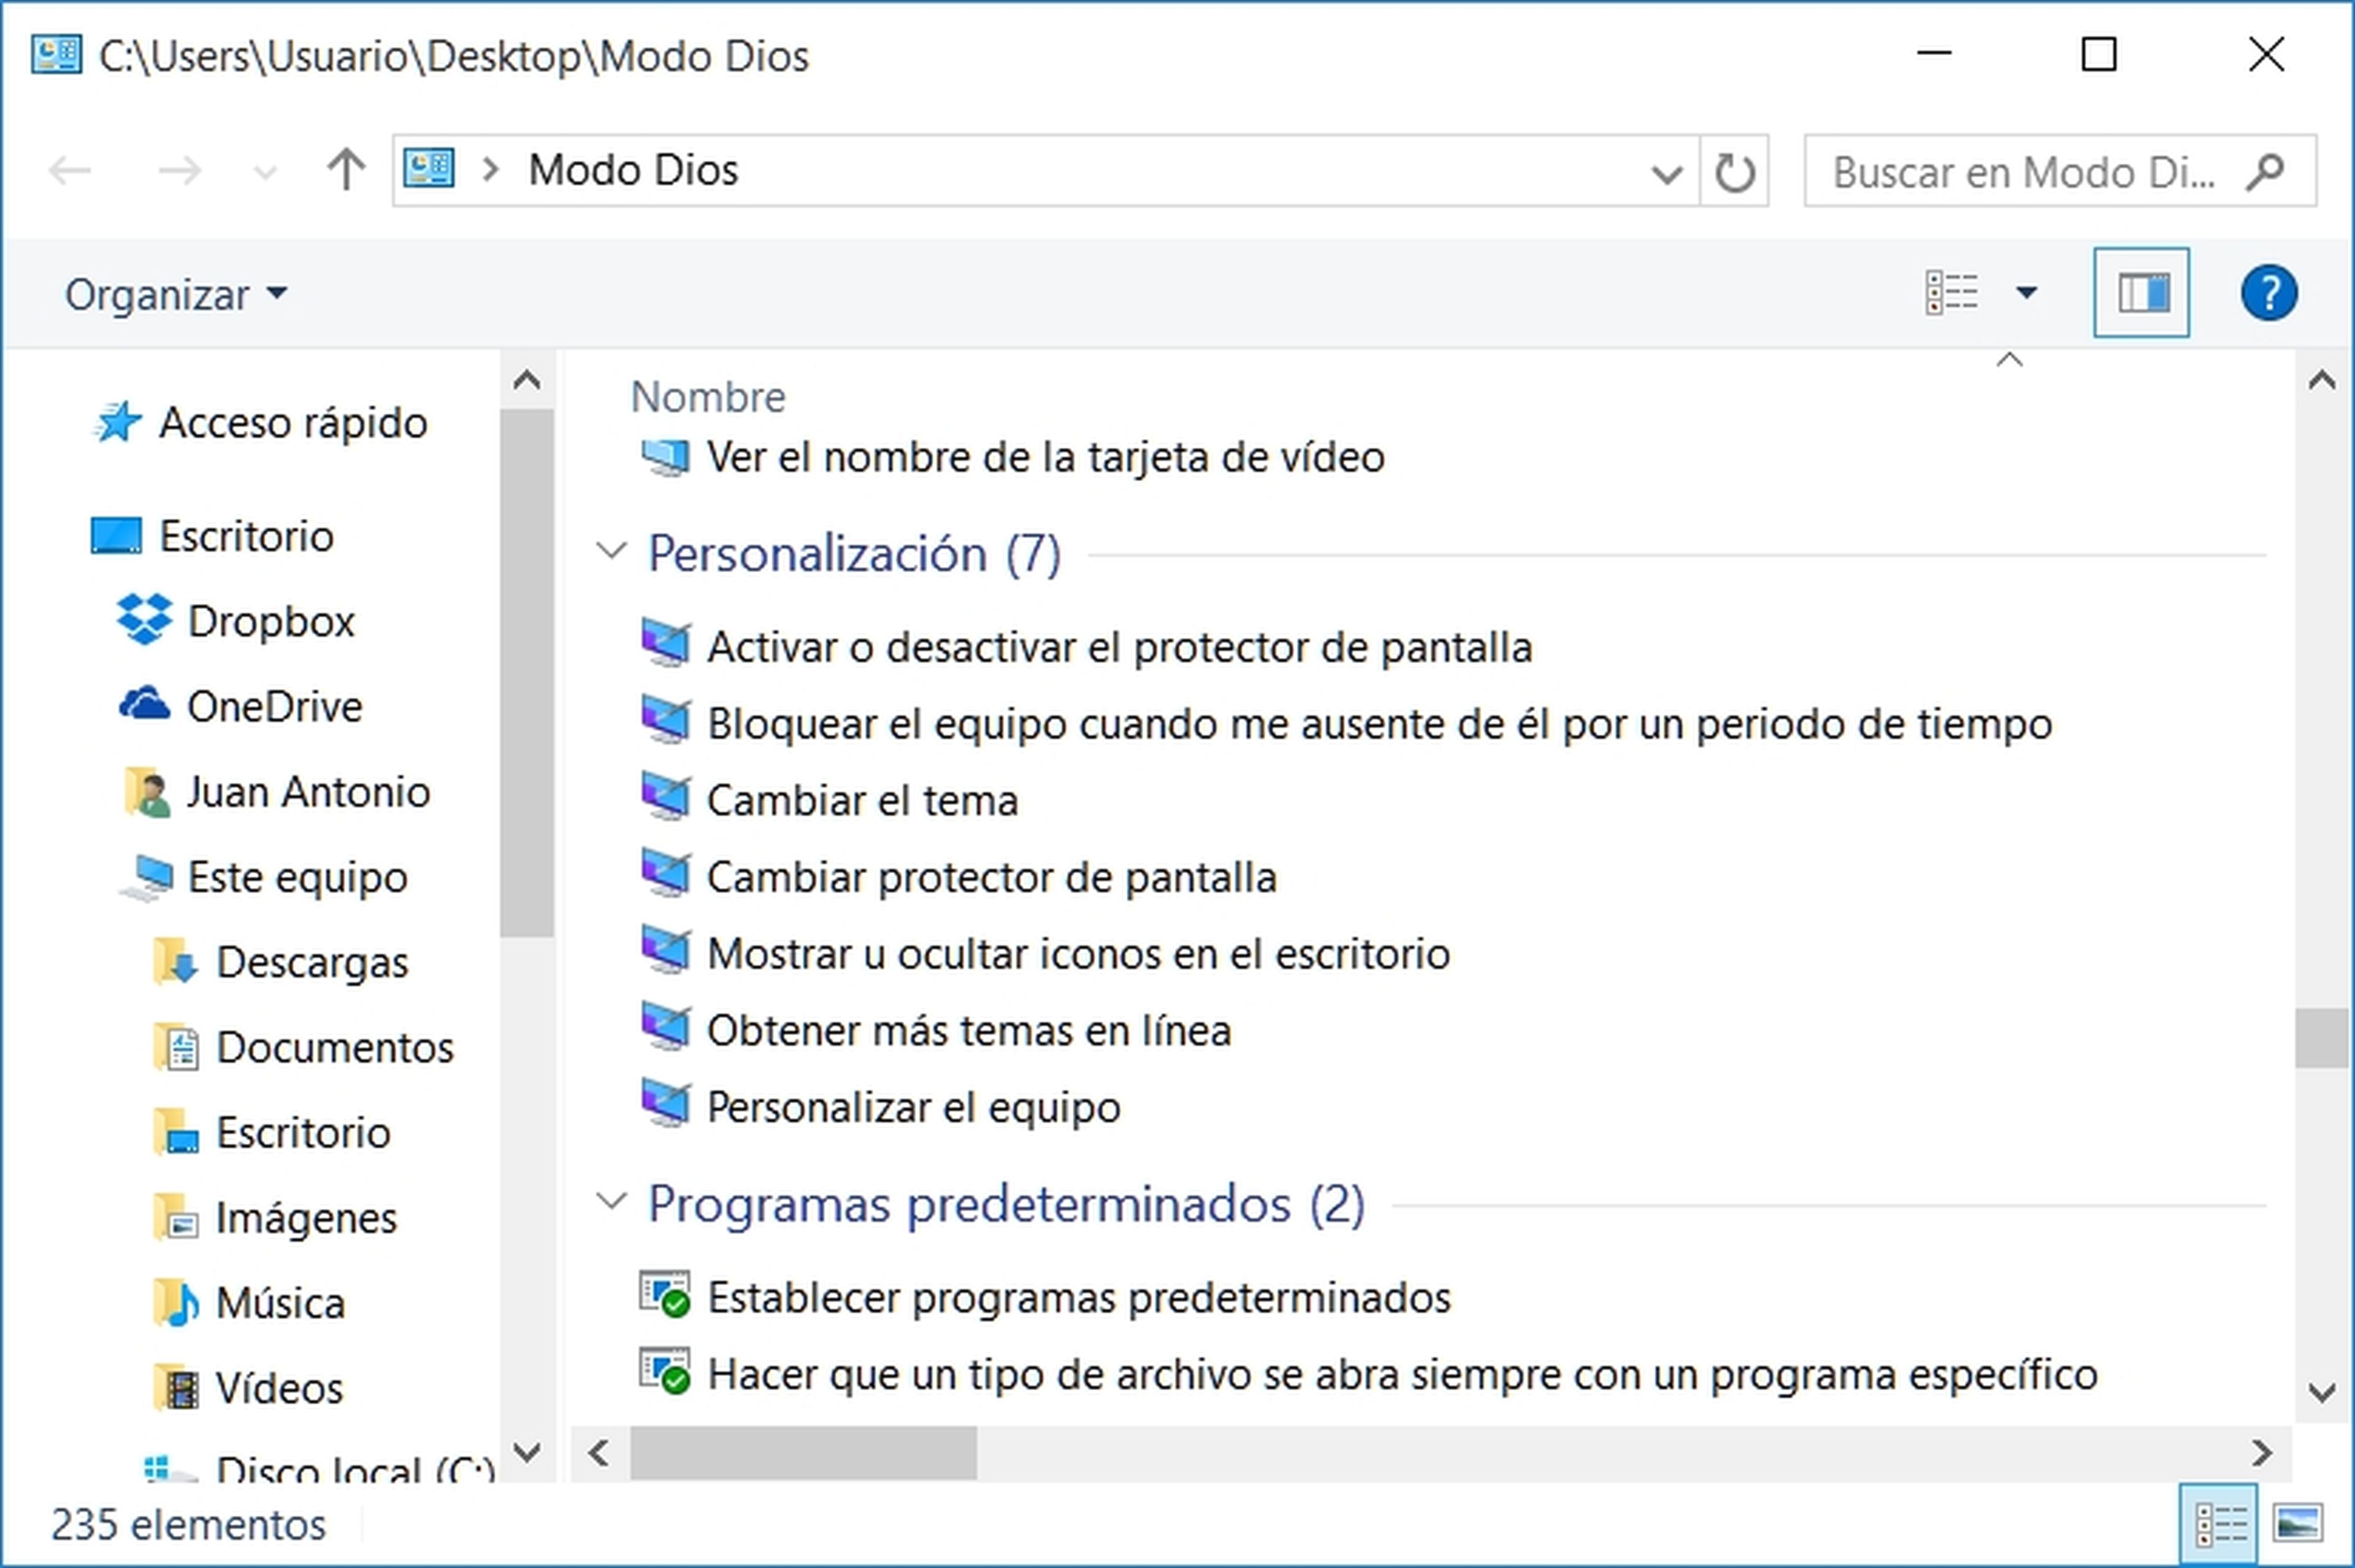Open the view options dropdown arrow
Viewport: 2355px width, 1568px height.
[x=2026, y=293]
